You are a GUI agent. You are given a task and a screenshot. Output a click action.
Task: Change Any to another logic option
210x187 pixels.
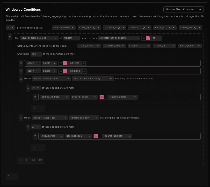point(36,54)
